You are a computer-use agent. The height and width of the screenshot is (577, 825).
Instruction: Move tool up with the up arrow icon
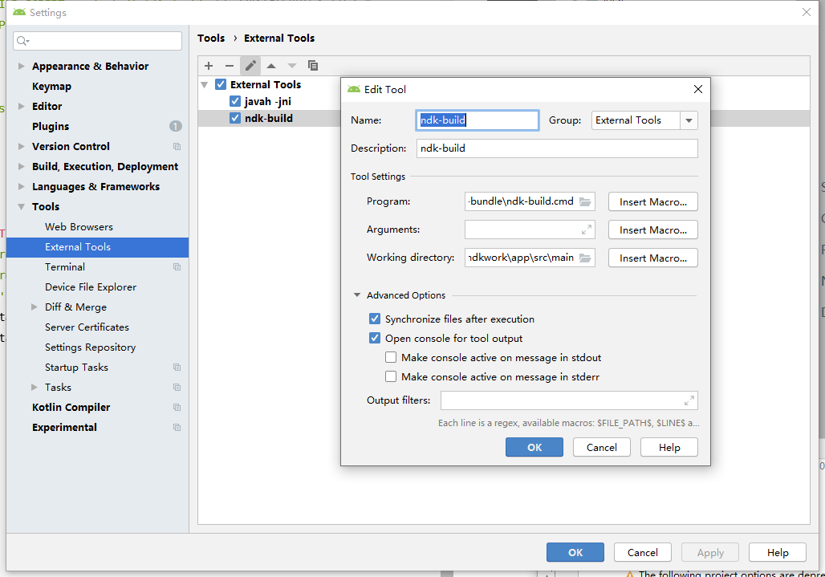pyautogui.click(x=271, y=66)
